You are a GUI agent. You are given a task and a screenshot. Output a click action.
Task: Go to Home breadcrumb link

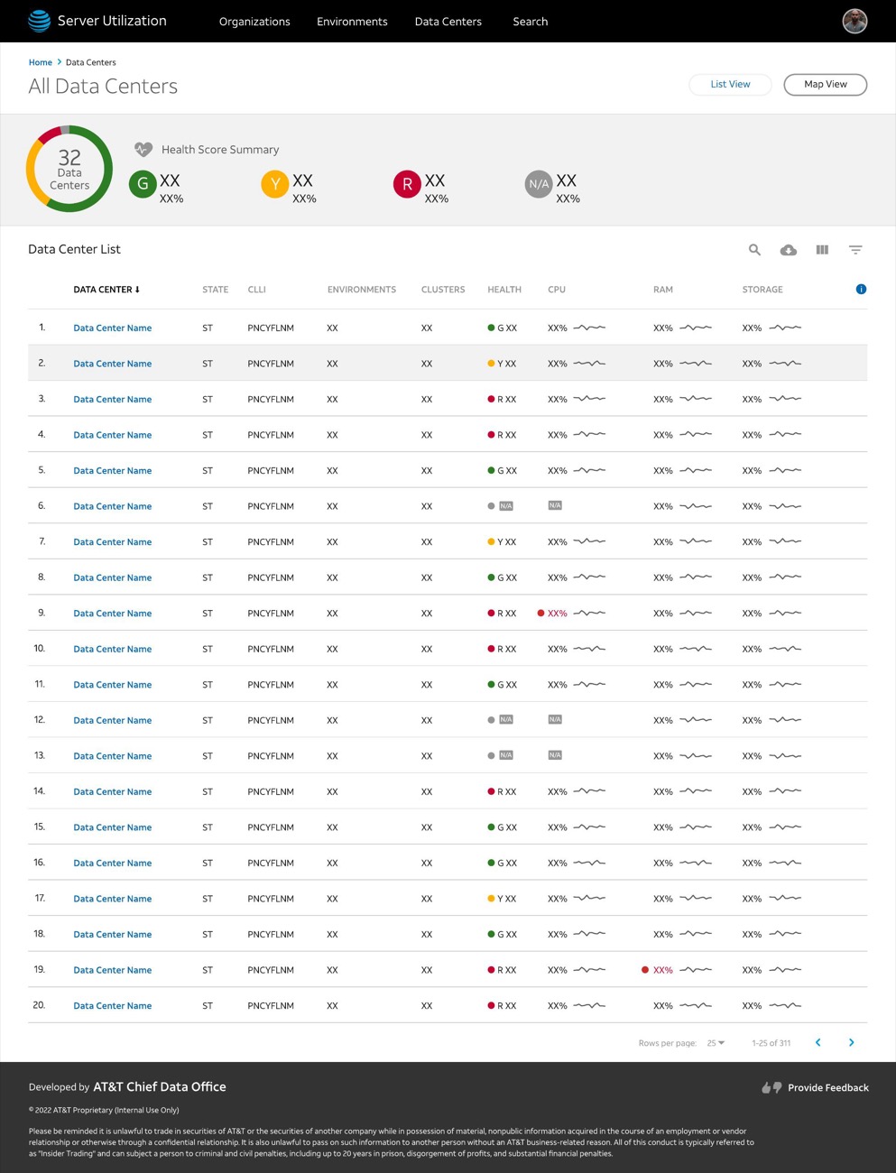[41, 62]
